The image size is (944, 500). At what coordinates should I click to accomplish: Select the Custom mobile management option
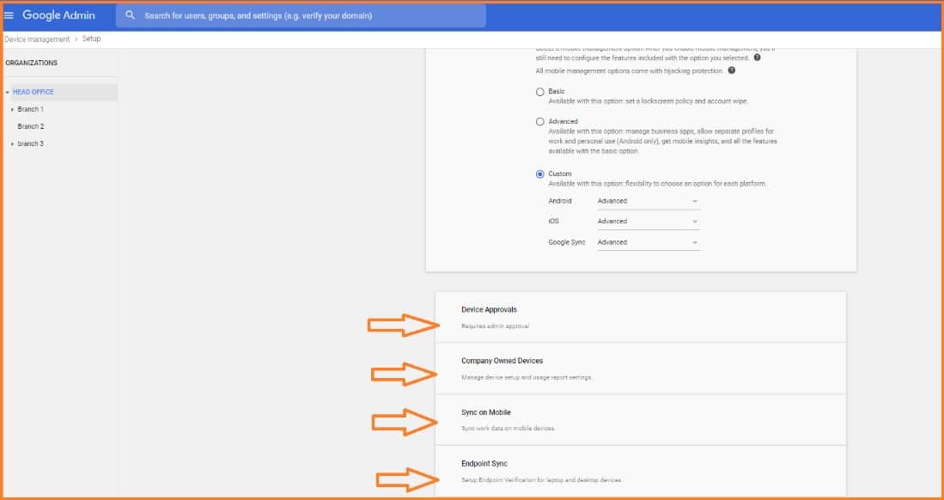(x=540, y=174)
